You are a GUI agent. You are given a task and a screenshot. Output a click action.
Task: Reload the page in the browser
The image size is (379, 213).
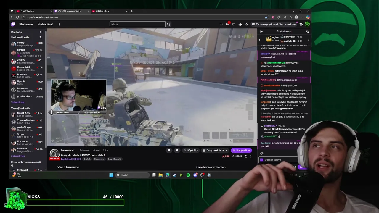point(17,17)
